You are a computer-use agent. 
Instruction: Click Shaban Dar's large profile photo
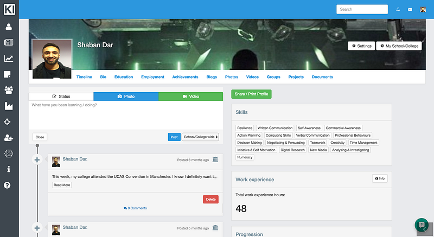pyautogui.click(x=52, y=59)
